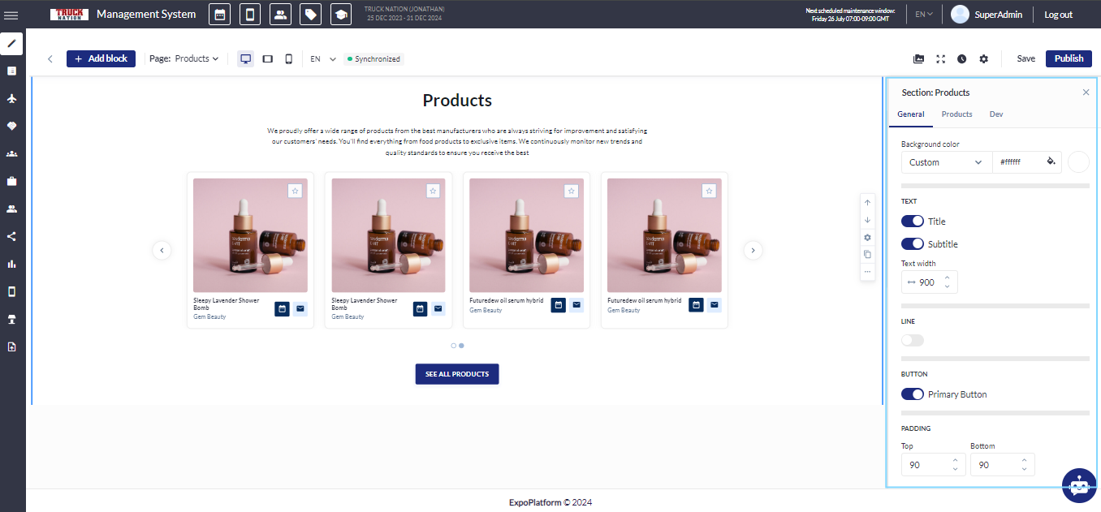This screenshot has height=512, width=1101.
Task: Click the Add block button
Action: (x=101, y=58)
